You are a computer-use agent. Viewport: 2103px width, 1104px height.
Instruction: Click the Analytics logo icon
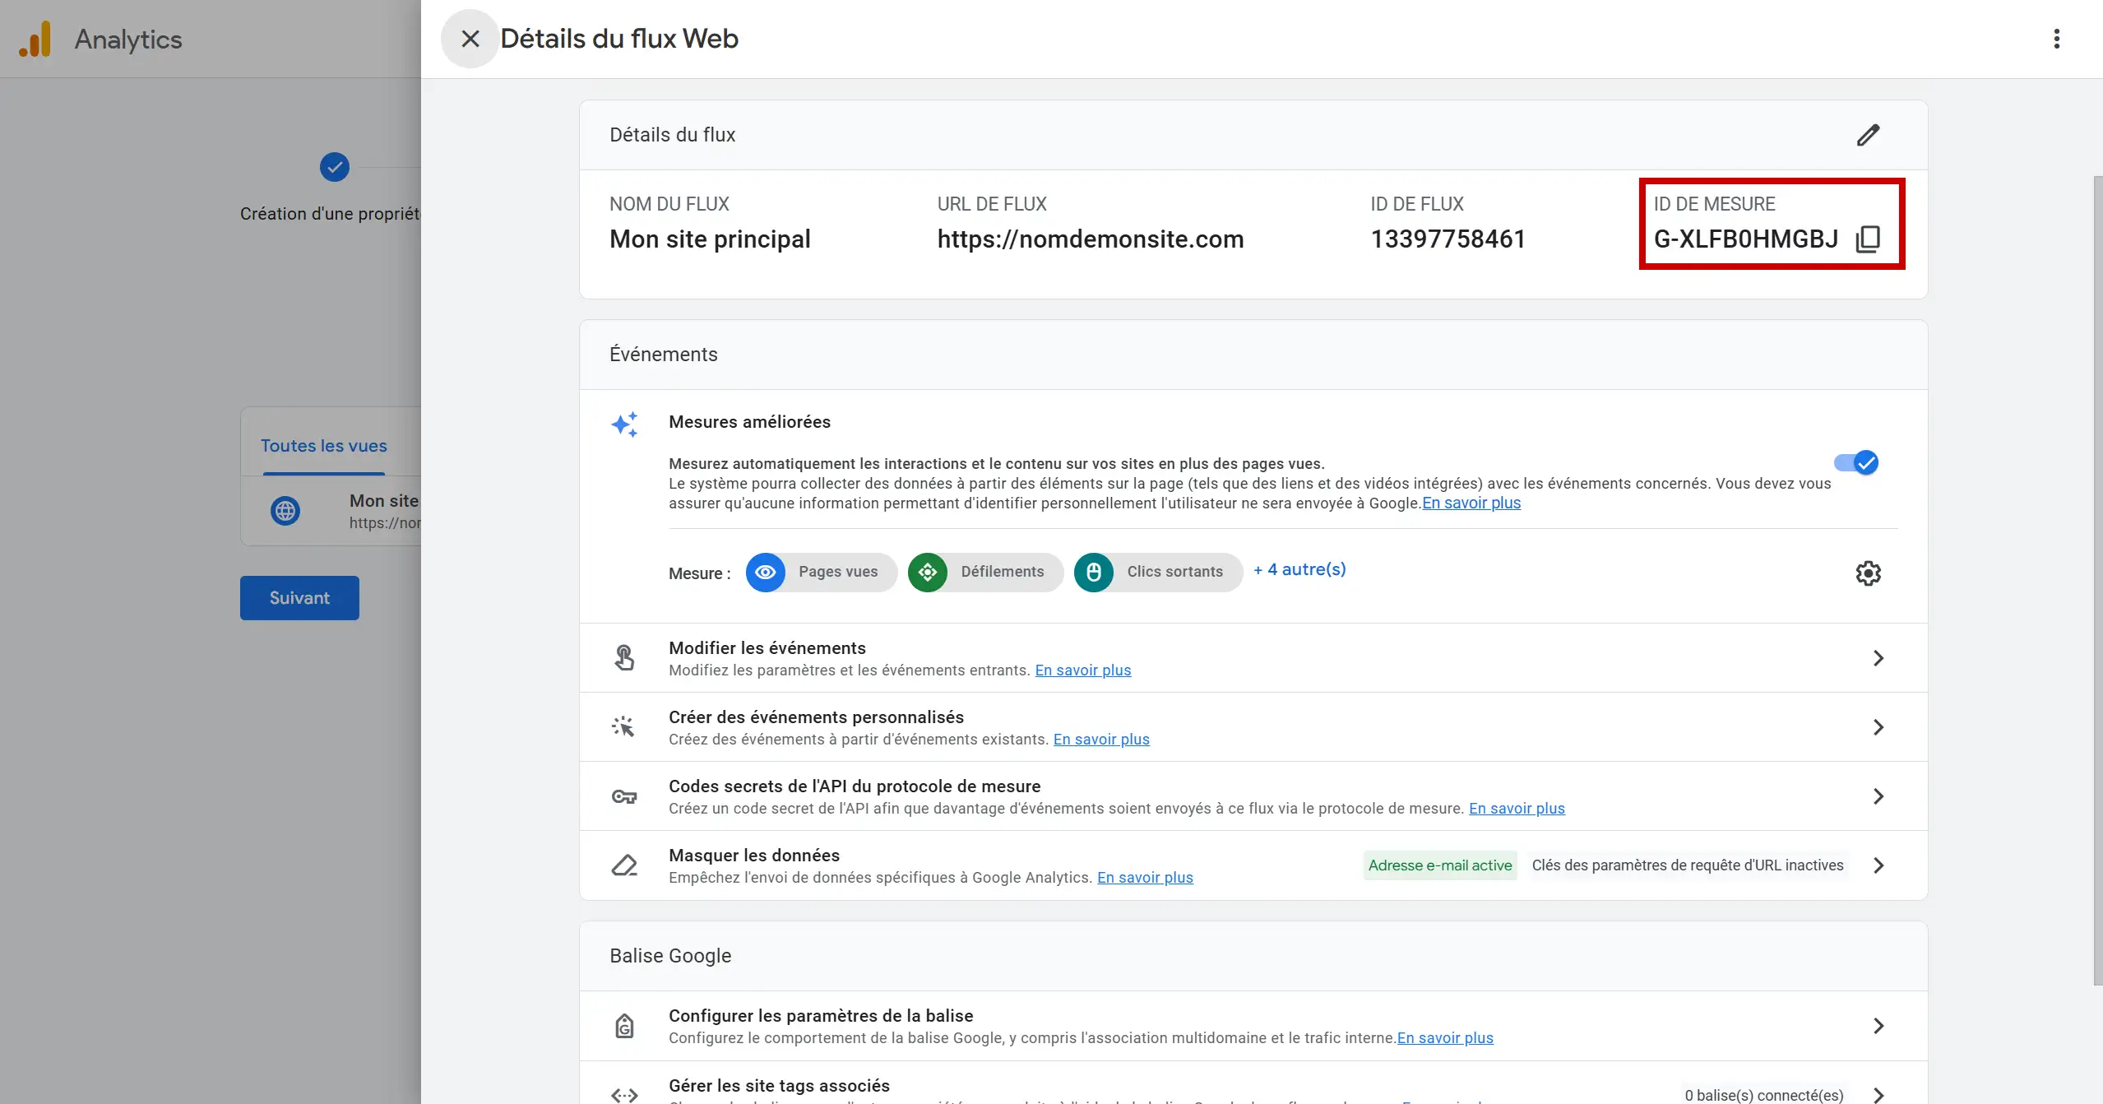click(x=35, y=39)
